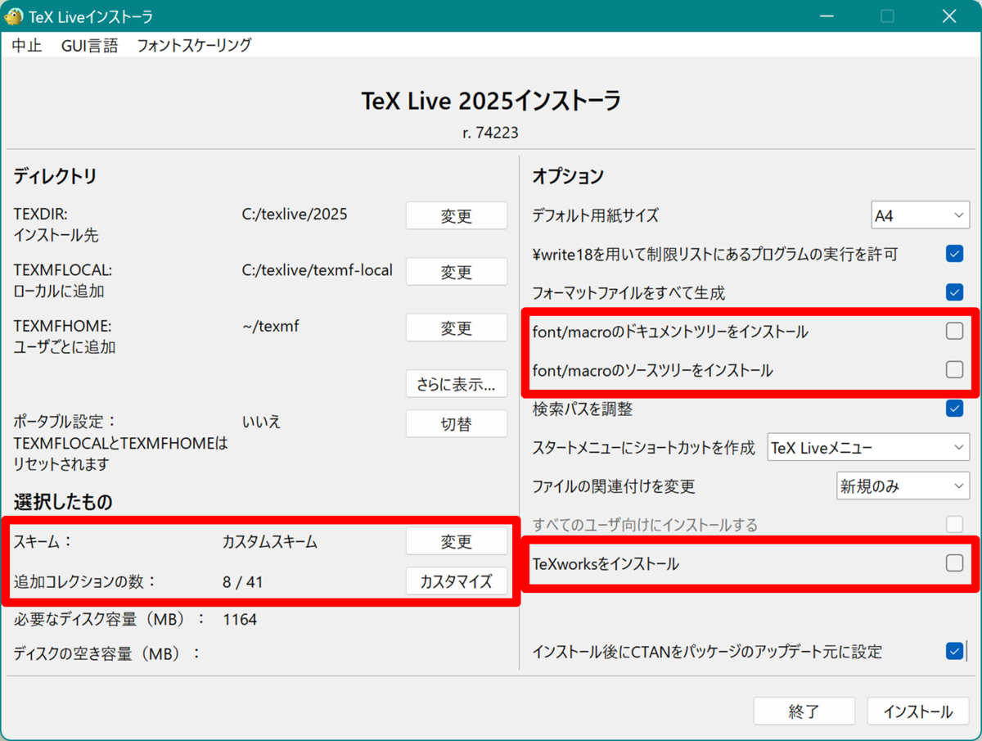The height and width of the screenshot is (741, 982).
Task: Open ファイルの関連付け 新規のみ dropdown
Action: 903,486
